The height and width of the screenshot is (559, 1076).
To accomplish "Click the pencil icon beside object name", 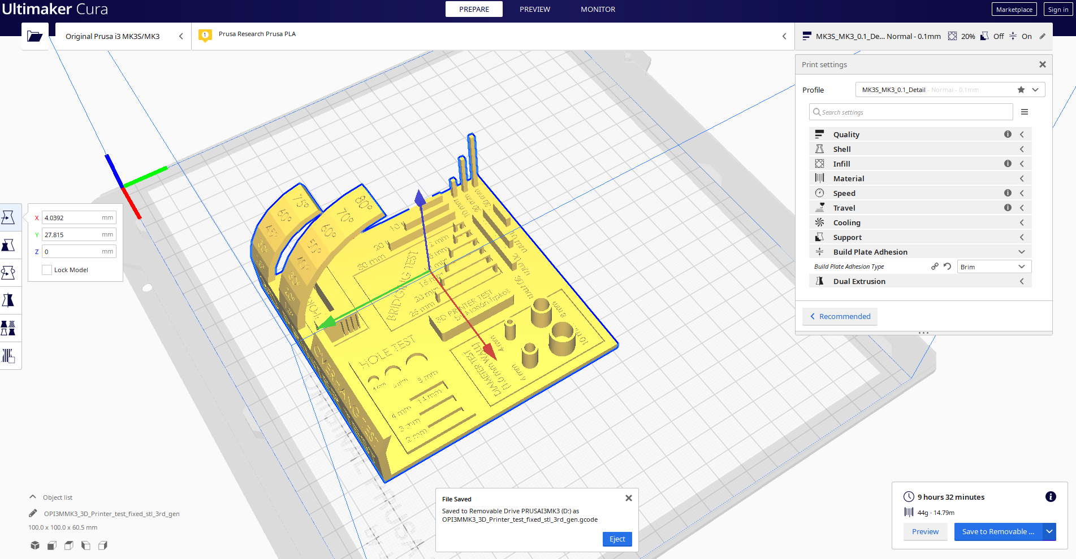I will point(33,514).
